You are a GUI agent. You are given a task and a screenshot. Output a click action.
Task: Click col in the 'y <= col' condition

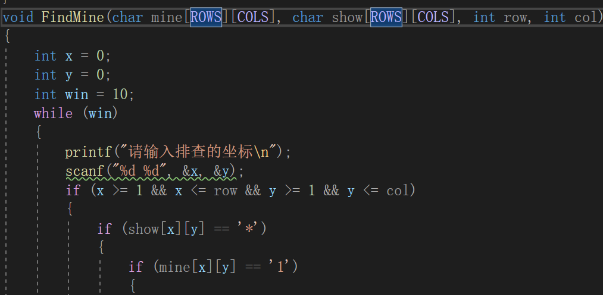pos(398,191)
